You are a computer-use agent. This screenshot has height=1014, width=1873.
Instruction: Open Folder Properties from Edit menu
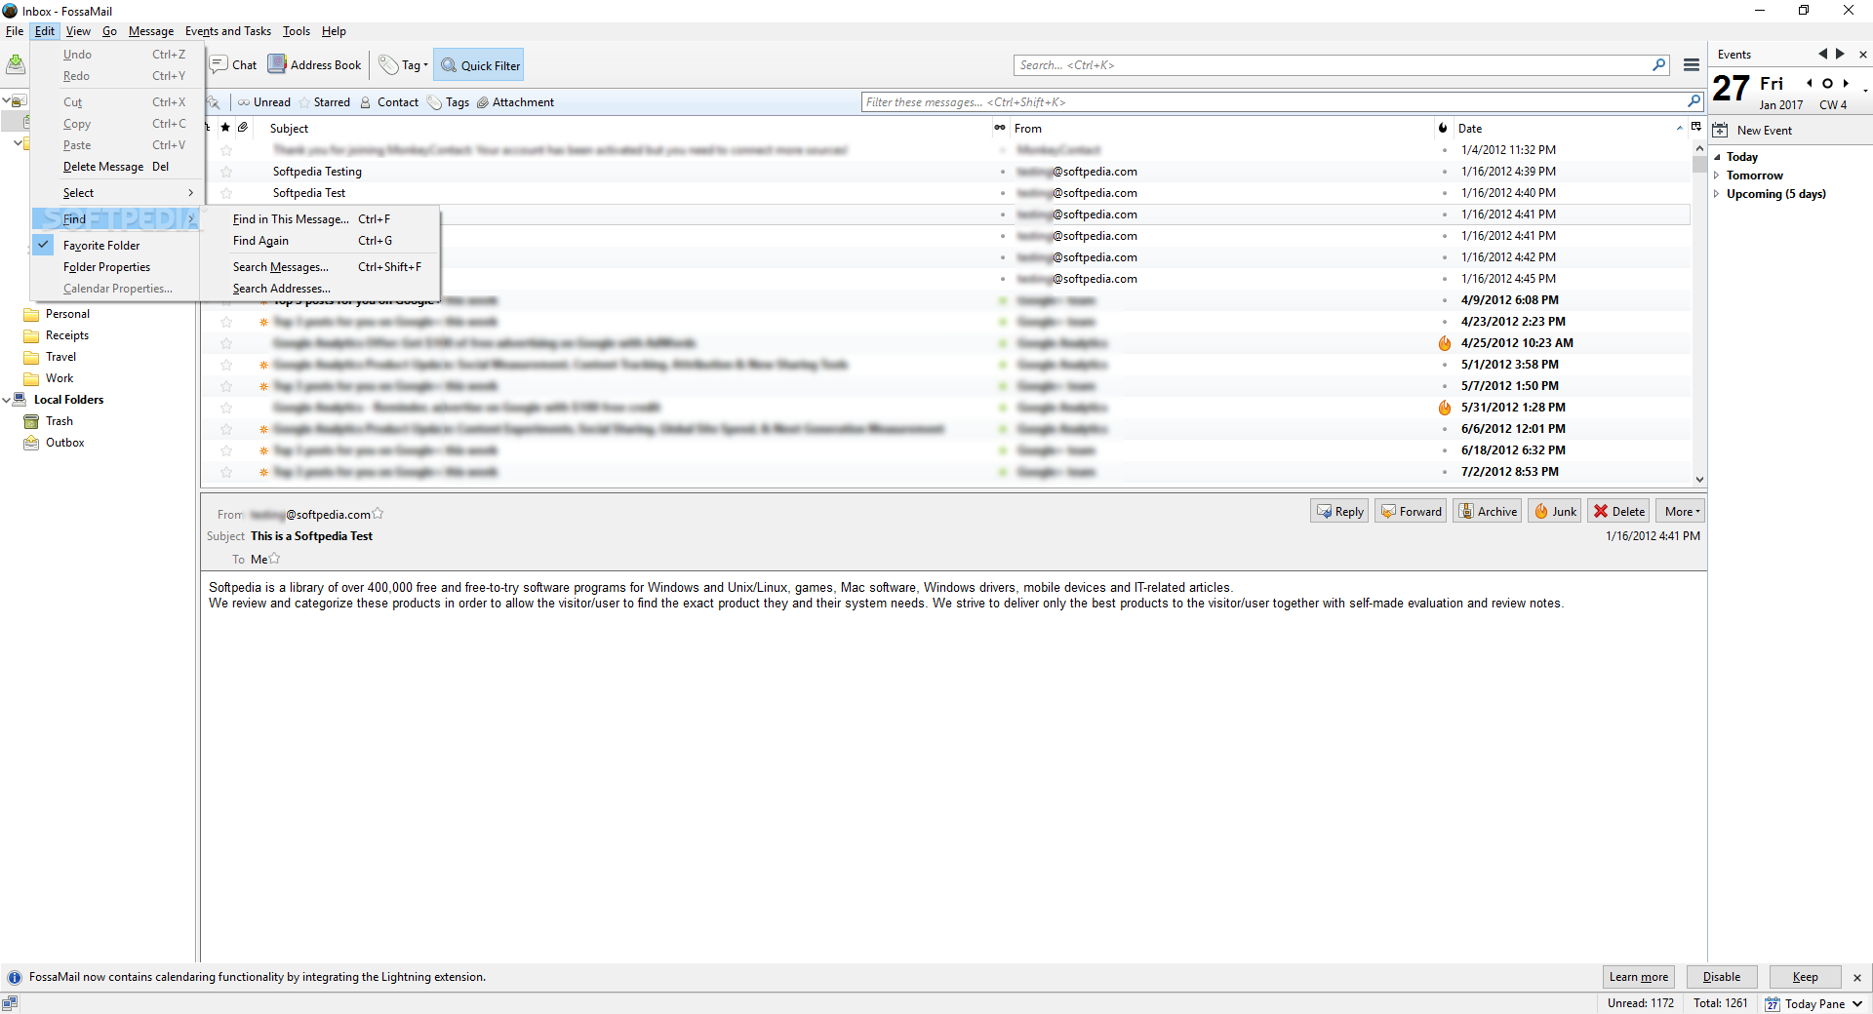116,267
